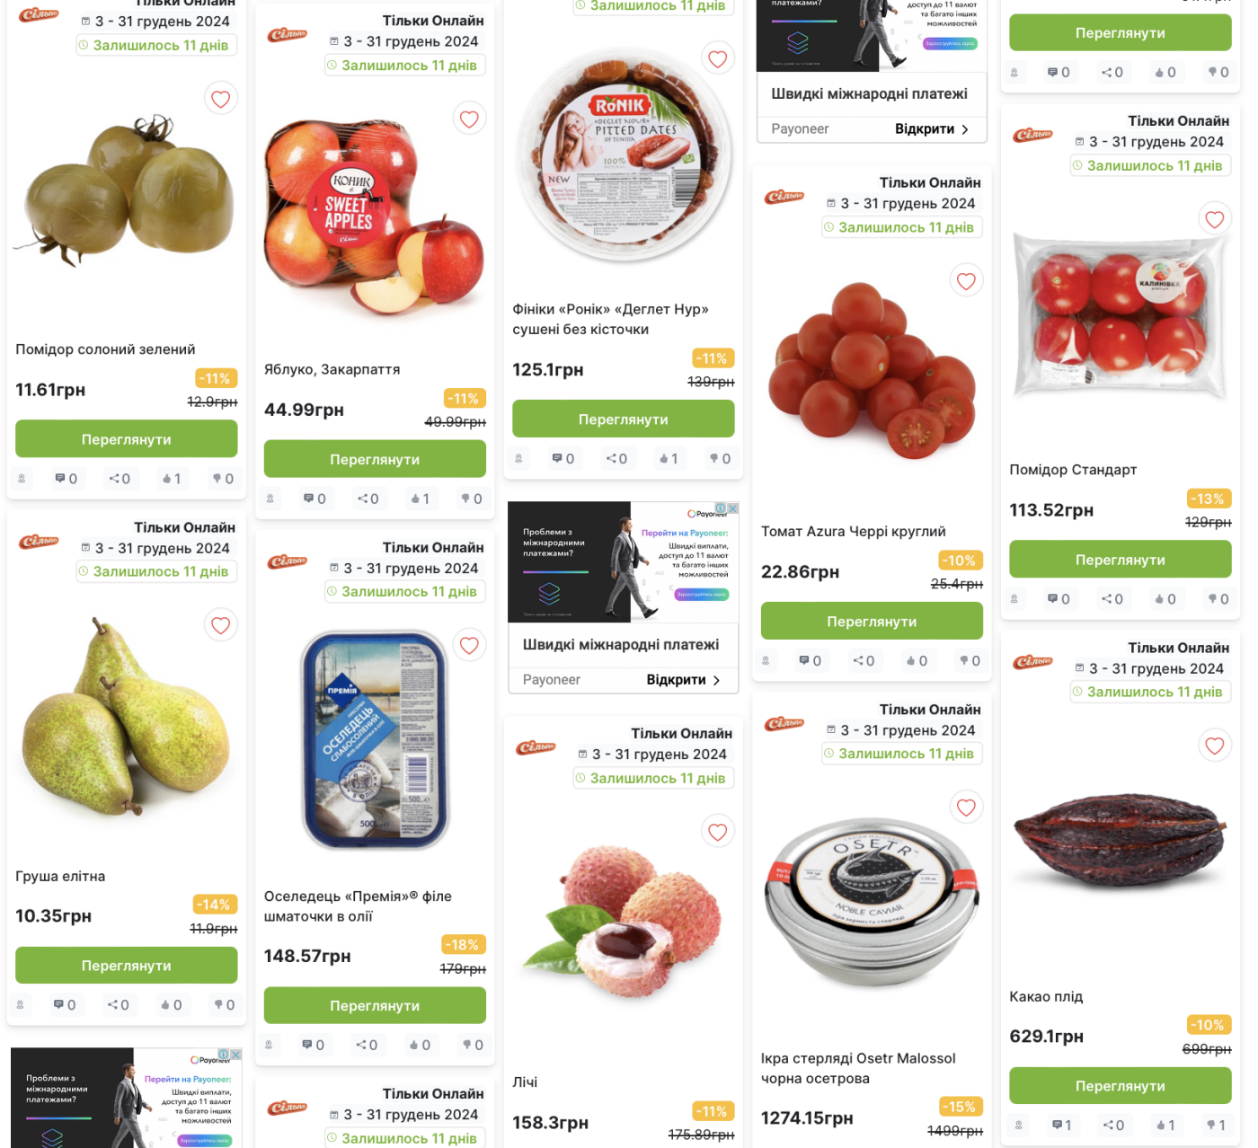Click Переглянути for Фініки Ронік
The width and height of the screenshot is (1258, 1148).
(x=624, y=419)
